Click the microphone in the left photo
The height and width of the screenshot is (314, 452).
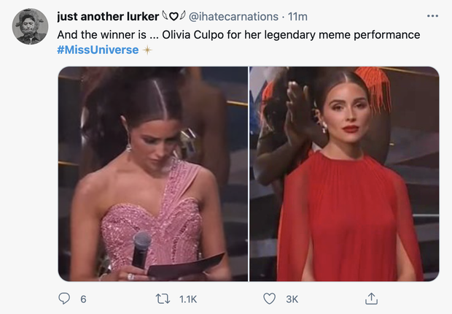coord(141,250)
